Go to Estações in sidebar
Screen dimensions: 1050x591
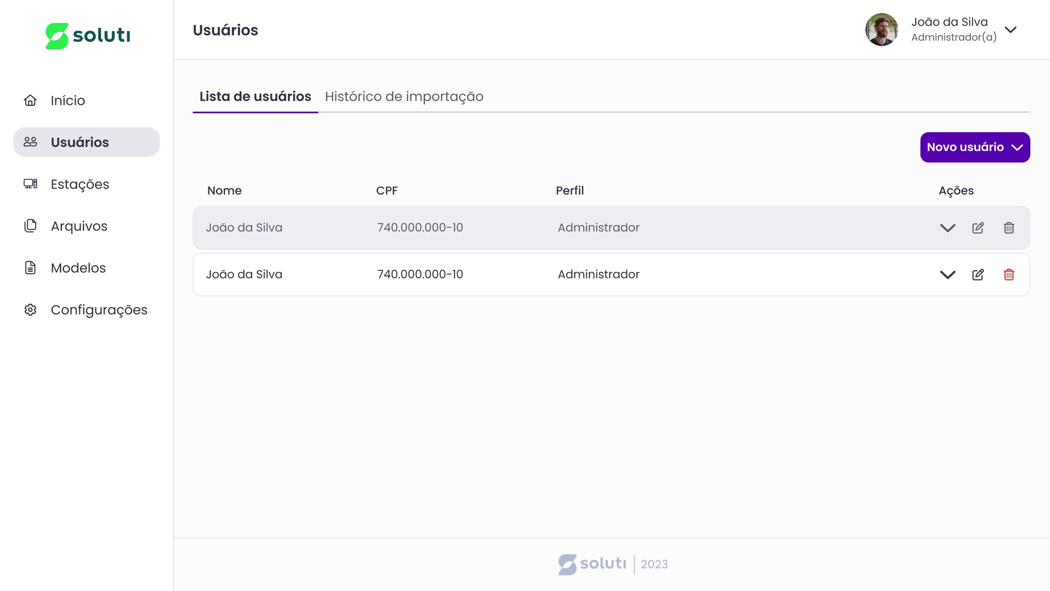(x=80, y=184)
